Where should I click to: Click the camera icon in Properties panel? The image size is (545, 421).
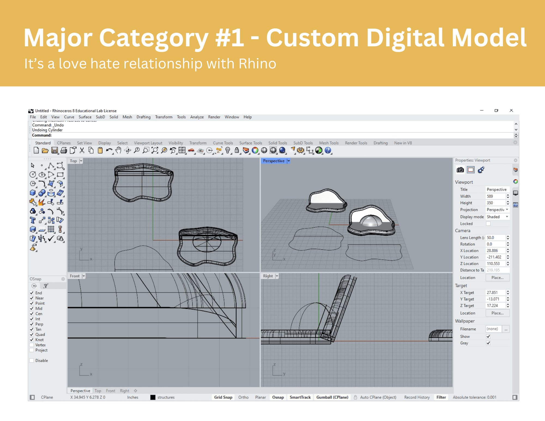pos(460,170)
